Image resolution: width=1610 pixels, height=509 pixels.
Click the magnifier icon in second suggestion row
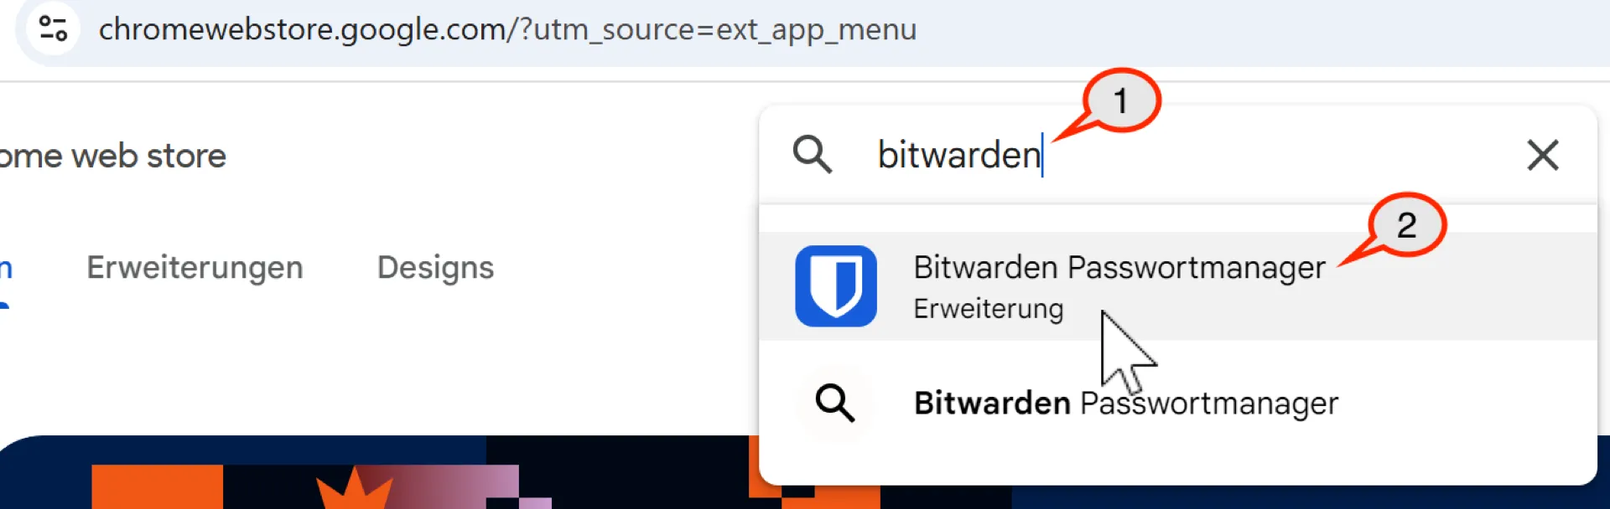point(835,403)
